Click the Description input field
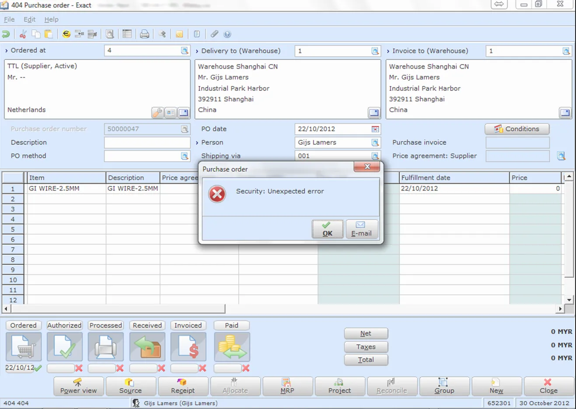This screenshot has height=409, width=576. (x=147, y=142)
